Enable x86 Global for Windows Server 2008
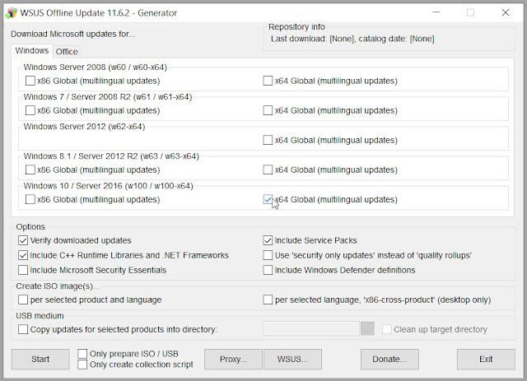The width and height of the screenshot is (527, 381). [x=30, y=81]
